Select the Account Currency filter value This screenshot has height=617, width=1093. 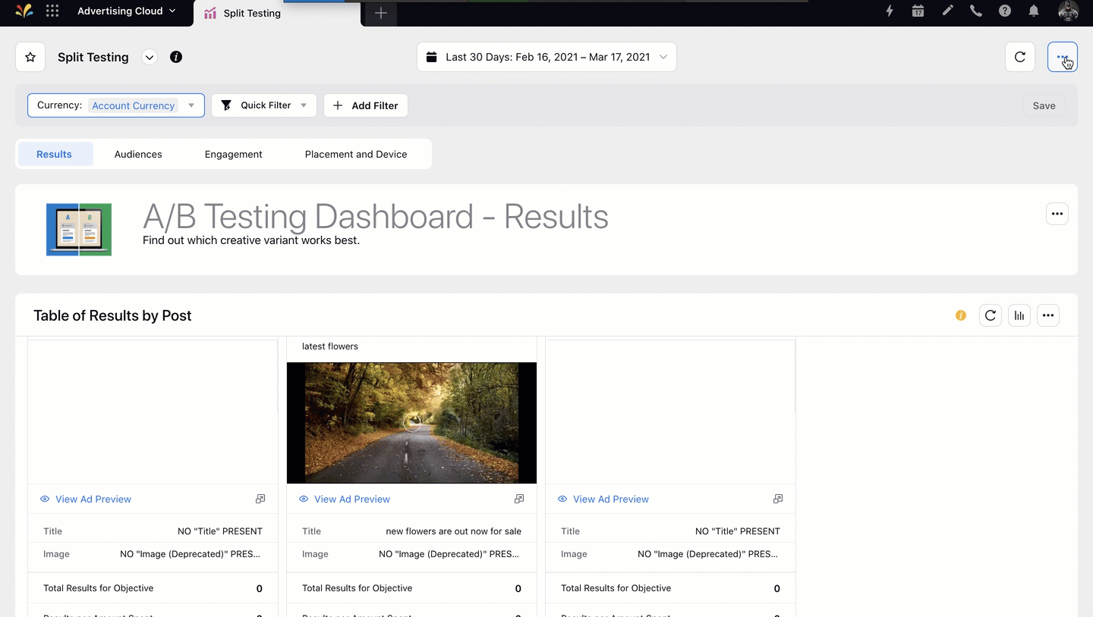point(134,105)
